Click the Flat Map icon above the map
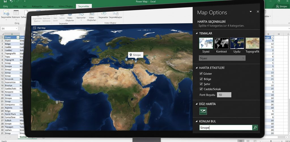Image resolution: width=290 pixels, height=142 pixels. click(34, 28)
